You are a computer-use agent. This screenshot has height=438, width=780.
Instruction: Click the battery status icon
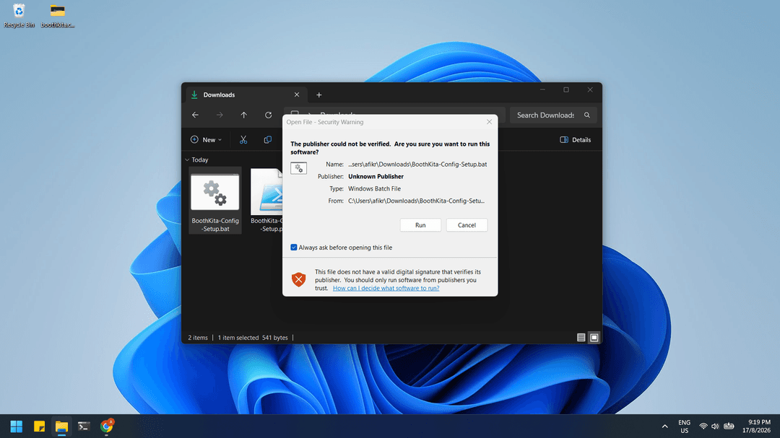(x=729, y=426)
